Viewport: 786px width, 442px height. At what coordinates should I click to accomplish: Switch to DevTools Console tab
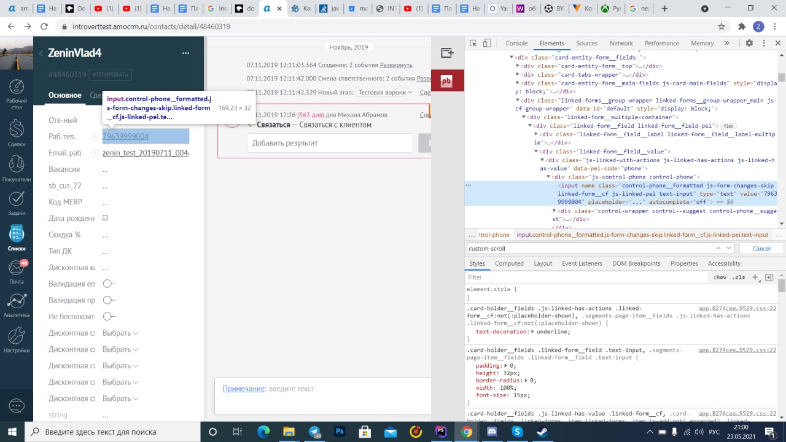516,43
